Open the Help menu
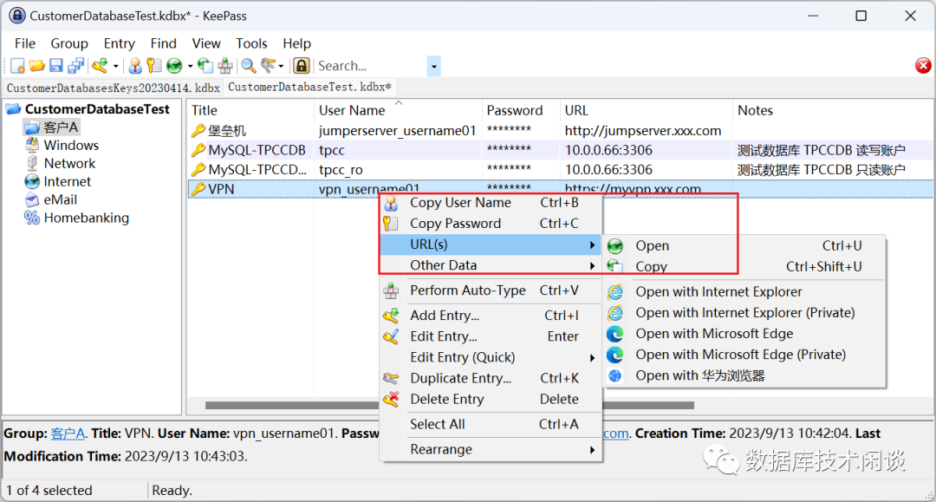The image size is (936, 502). coord(296,43)
